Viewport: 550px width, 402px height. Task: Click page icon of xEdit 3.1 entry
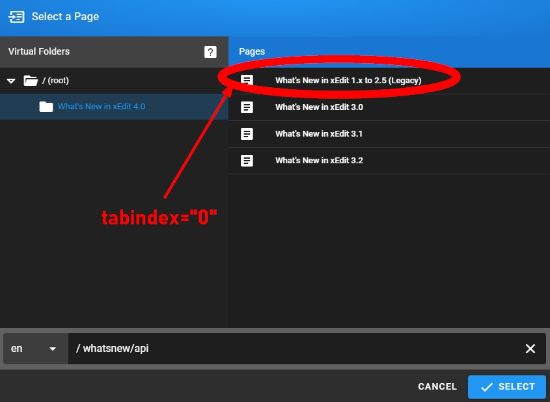tap(247, 134)
